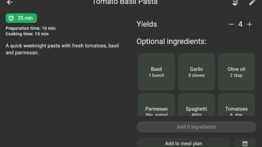Select the Spaghetti 400g ingredient tile
This screenshot has width=262, height=147.
coord(196,104)
